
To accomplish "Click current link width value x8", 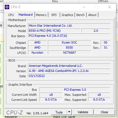I will coord(51,95).
